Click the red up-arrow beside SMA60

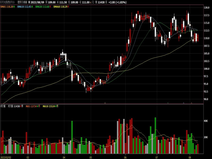click(x=68, y=7)
